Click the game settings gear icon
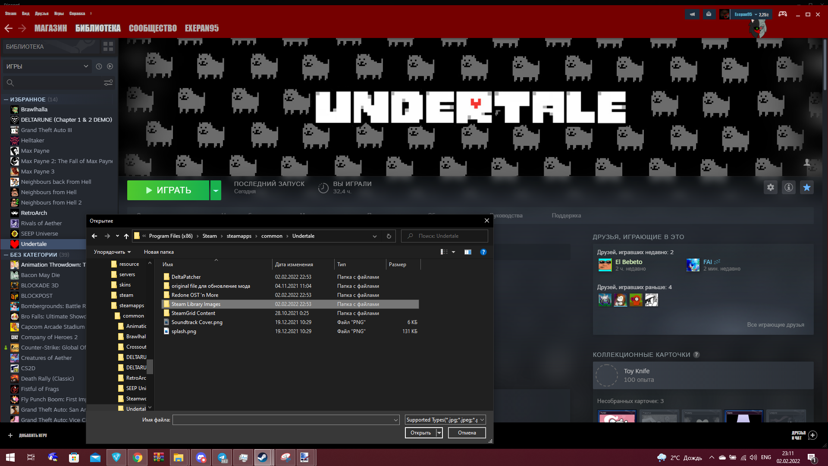 point(770,187)
